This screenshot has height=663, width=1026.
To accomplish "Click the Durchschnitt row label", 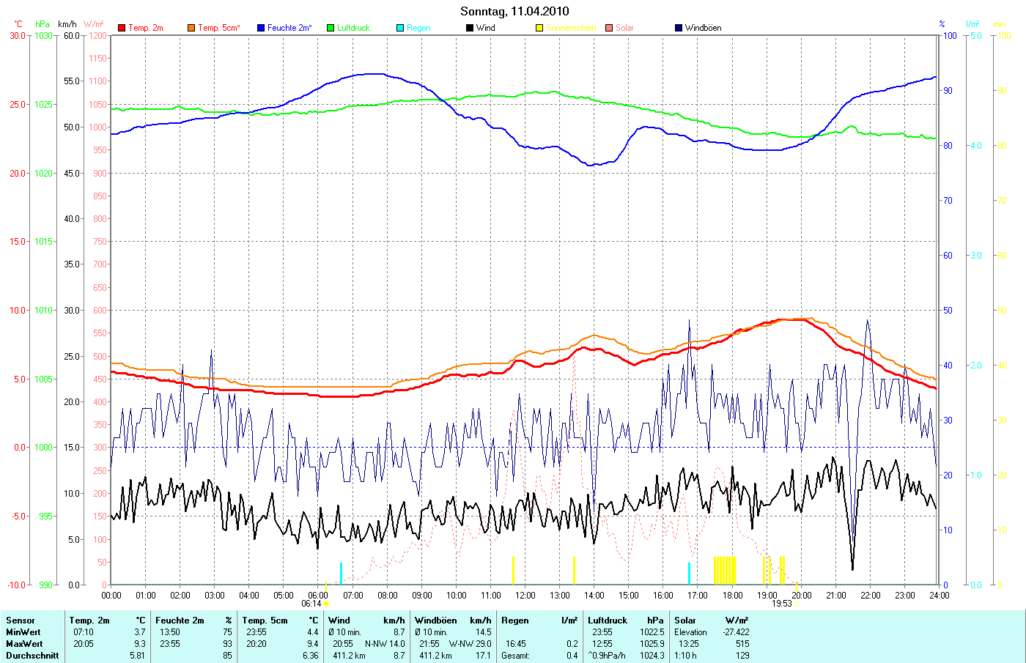I will (x=32, y=656).
